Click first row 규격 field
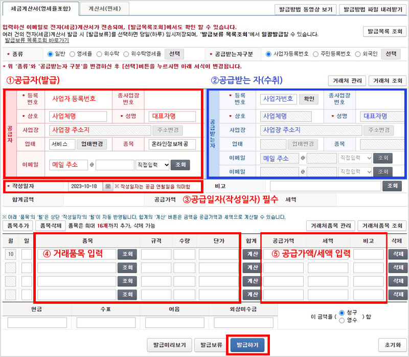 pyautogui.click(x=156, y=254)
